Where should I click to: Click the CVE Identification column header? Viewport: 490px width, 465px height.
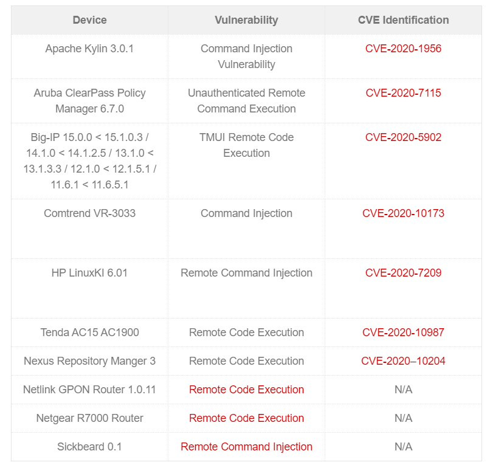(403, 20)
